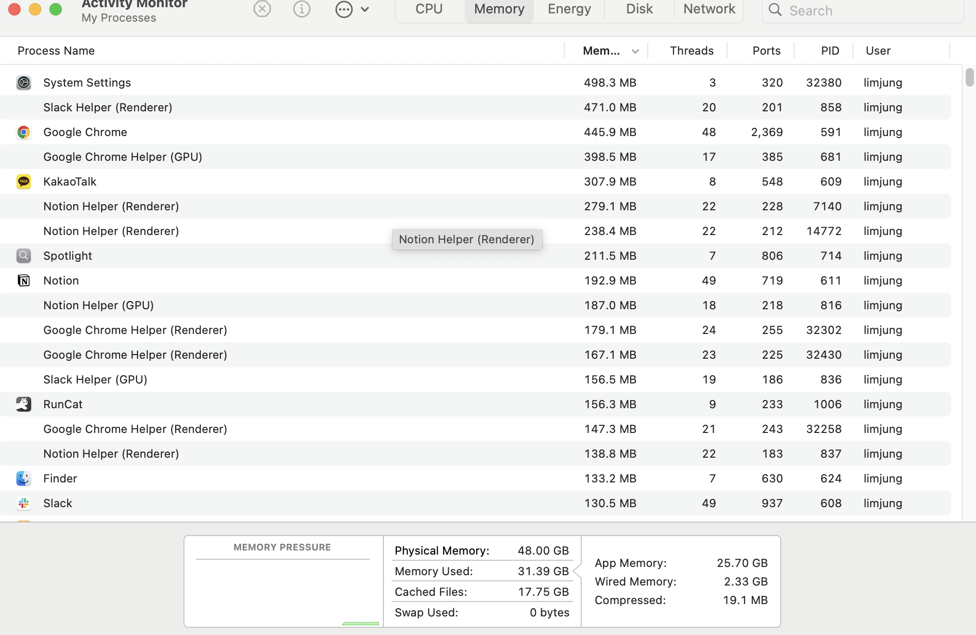
Task: Select the Notion Helper (Renderer) 279.1 MB row
Action: click(475, 206)
